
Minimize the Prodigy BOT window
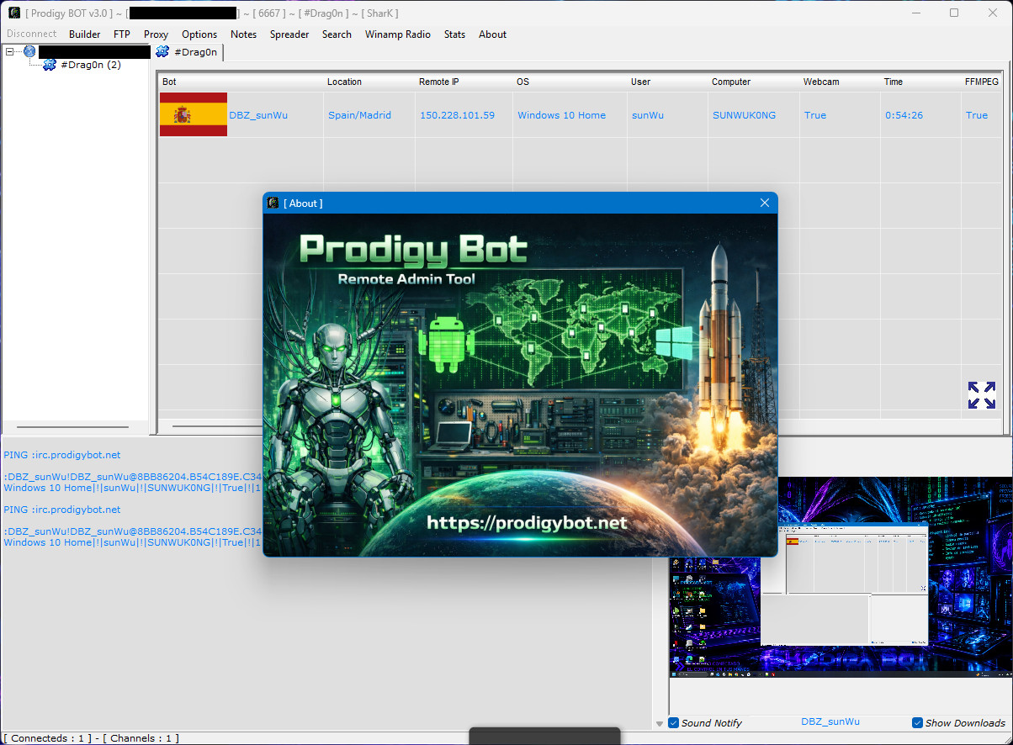[916, 13]
